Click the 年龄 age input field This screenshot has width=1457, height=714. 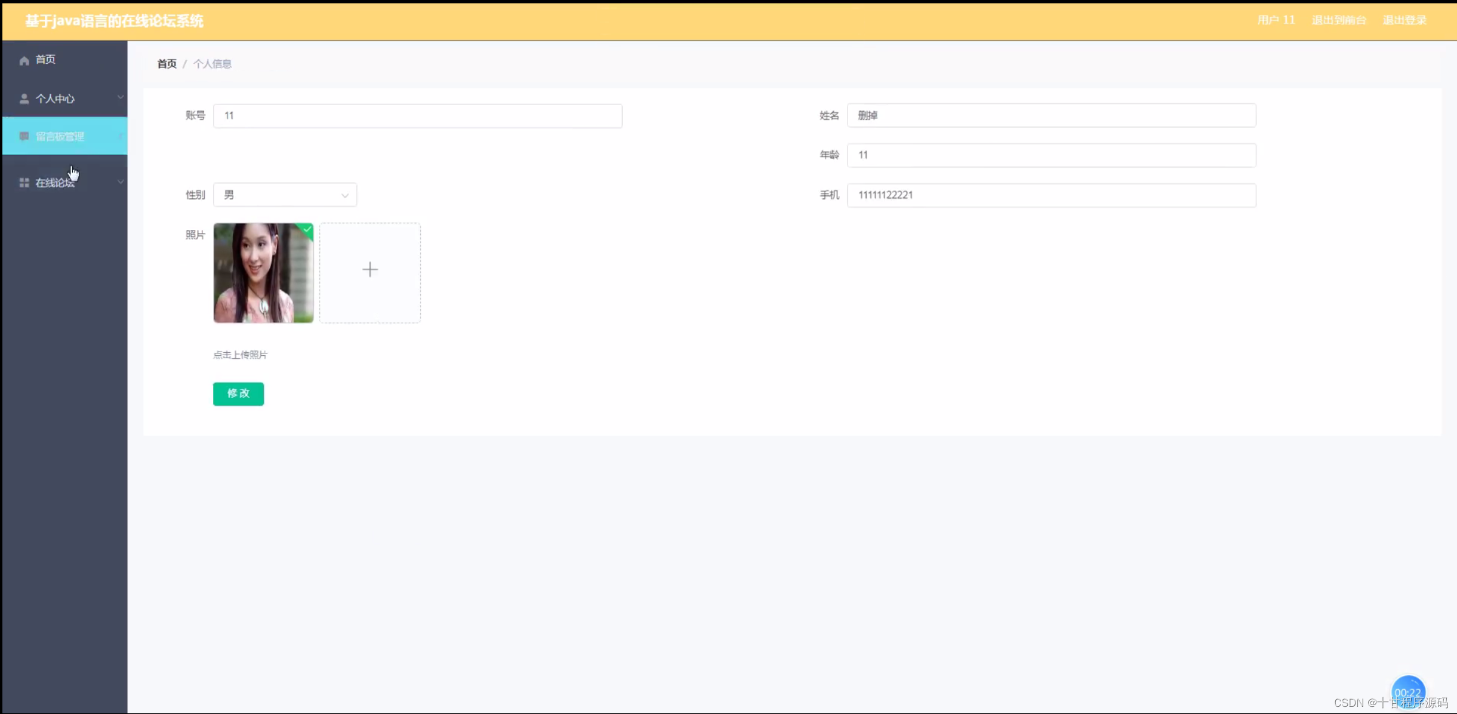tap(1051, 155)
